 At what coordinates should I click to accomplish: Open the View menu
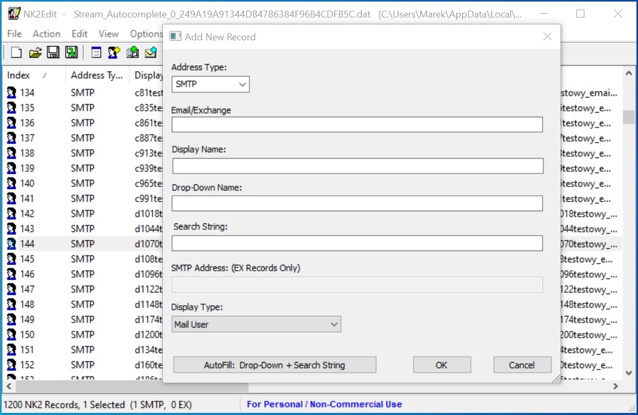pos(108,34)
